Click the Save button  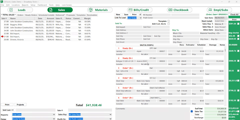point(126,14)
